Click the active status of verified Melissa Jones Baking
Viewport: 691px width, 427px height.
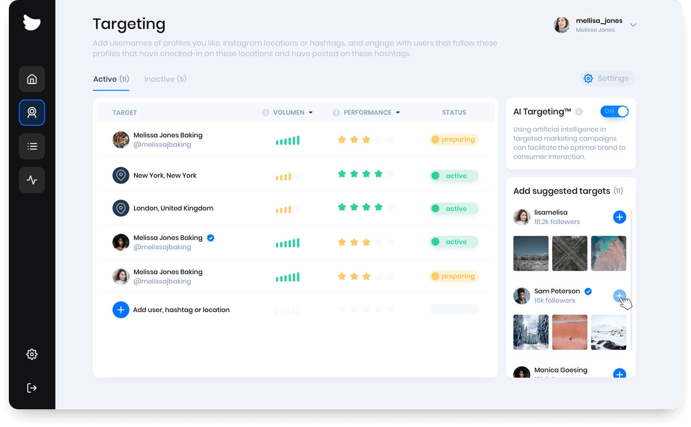(x=454, y=242)
